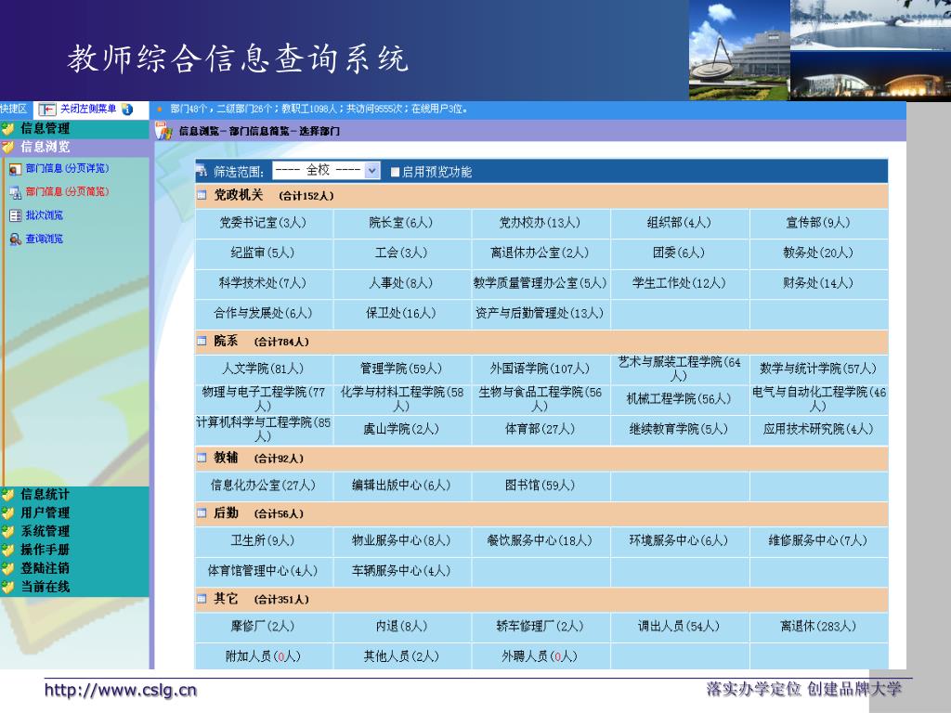Collapse the 后勤 section

[202, 512]
